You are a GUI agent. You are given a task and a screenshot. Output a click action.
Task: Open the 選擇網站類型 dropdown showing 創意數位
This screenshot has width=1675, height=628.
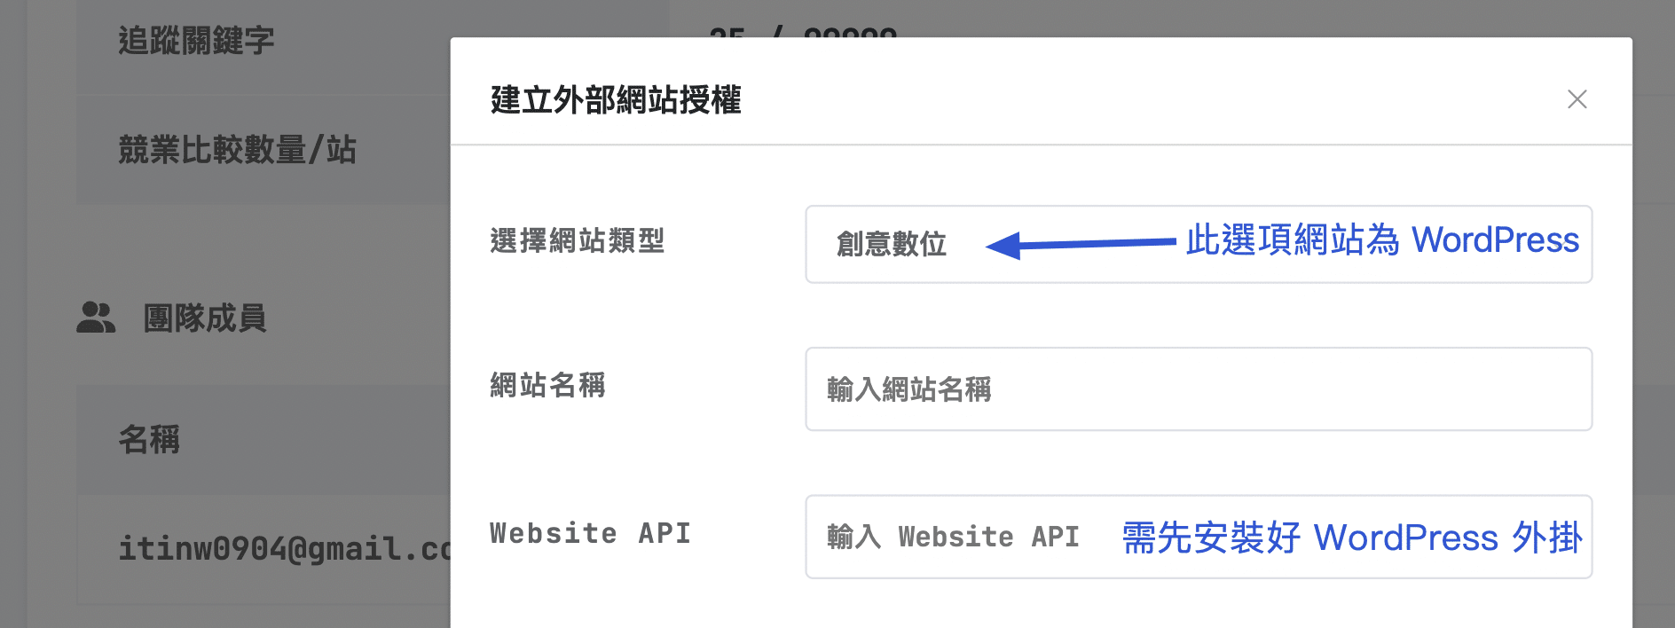coord(1198,245)
